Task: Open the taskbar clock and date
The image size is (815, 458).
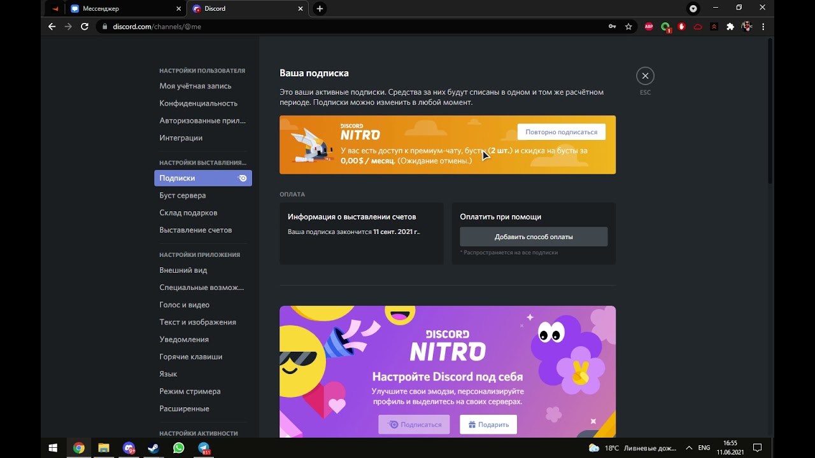Action: [x=730, y=448]
